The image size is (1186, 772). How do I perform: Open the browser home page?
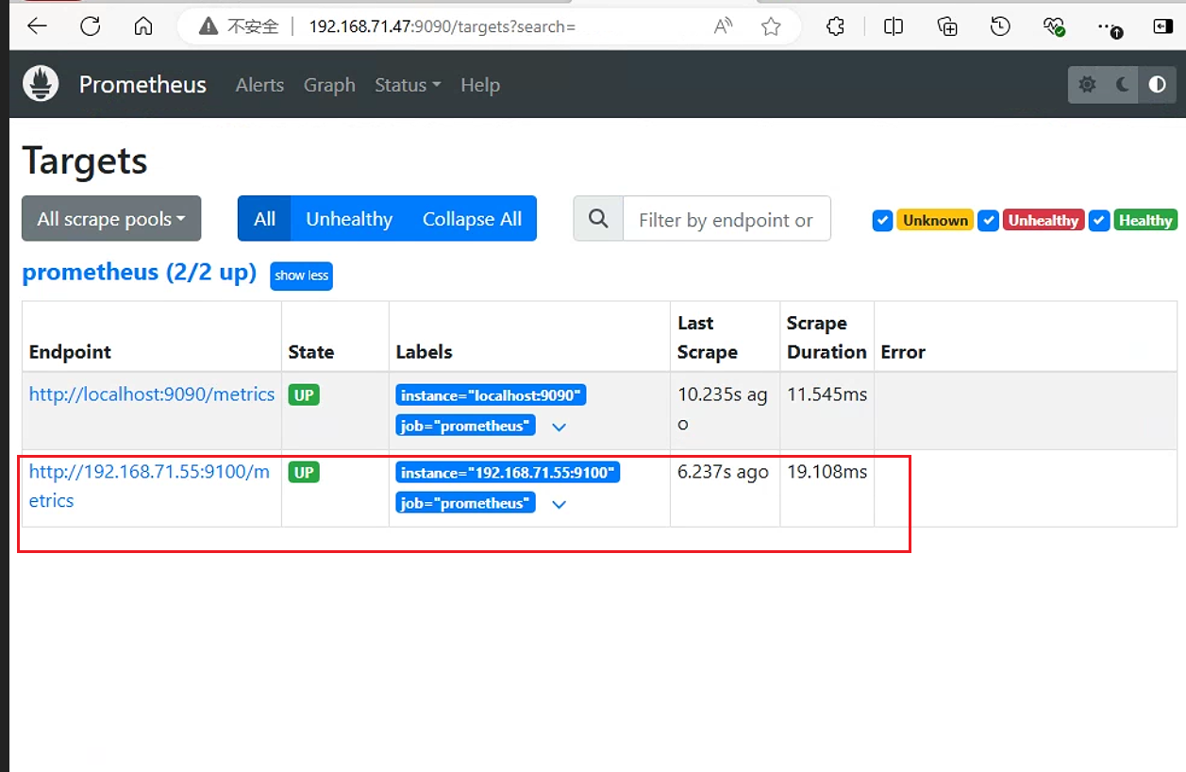pos(143,26)
